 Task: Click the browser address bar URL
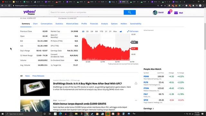pyautogui.click(x=34, y=6)
